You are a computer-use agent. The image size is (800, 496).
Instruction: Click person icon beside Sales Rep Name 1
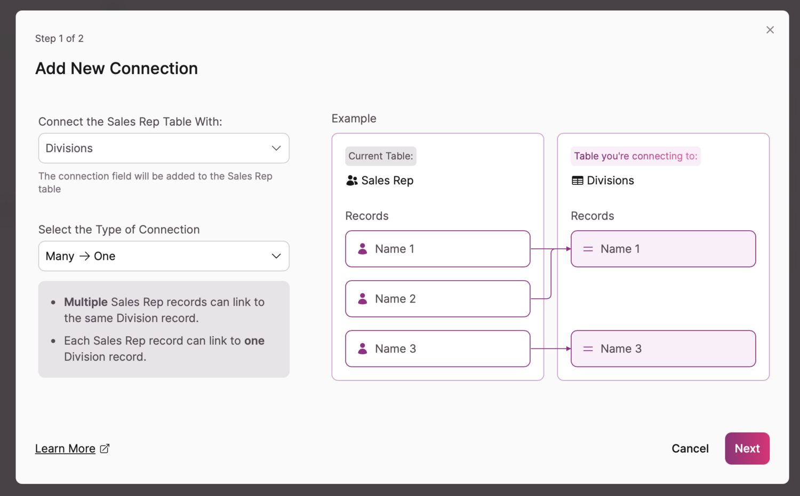[x=363, y=249]
